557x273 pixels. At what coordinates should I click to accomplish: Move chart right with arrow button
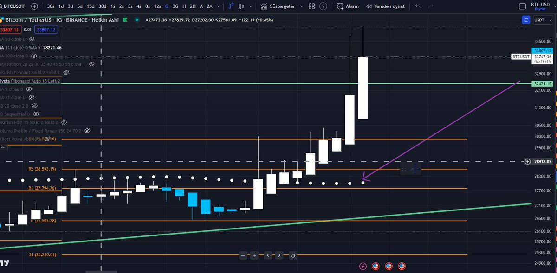[x=279, y=255]
